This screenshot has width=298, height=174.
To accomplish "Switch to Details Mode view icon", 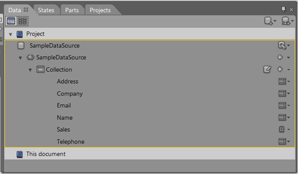I will [x=22, y=21].
